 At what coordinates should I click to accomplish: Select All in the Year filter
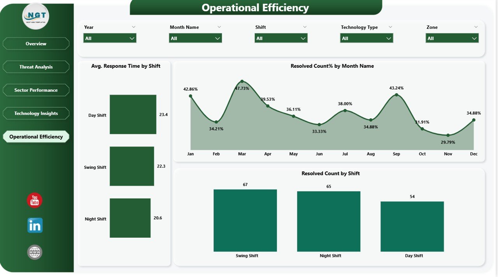coord(109,38)
